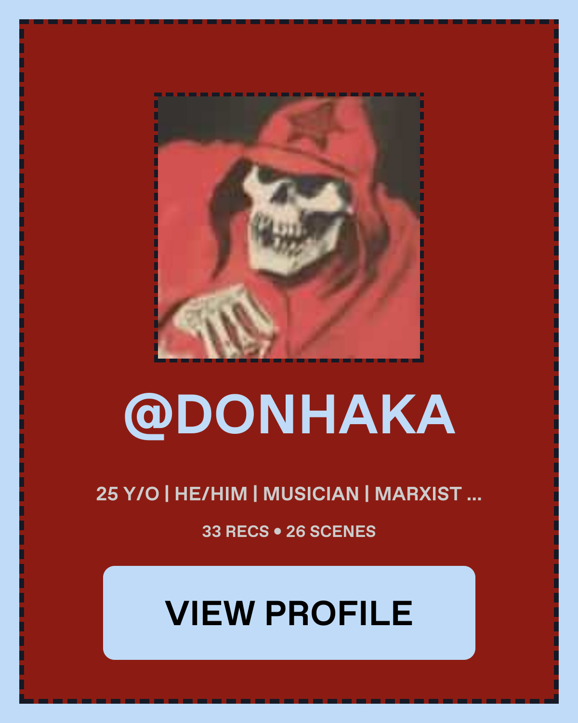Click the bullet between RECS and SCENES
Image resolution: width=578 pixels, height=723 pixels.
coord(277,532)
